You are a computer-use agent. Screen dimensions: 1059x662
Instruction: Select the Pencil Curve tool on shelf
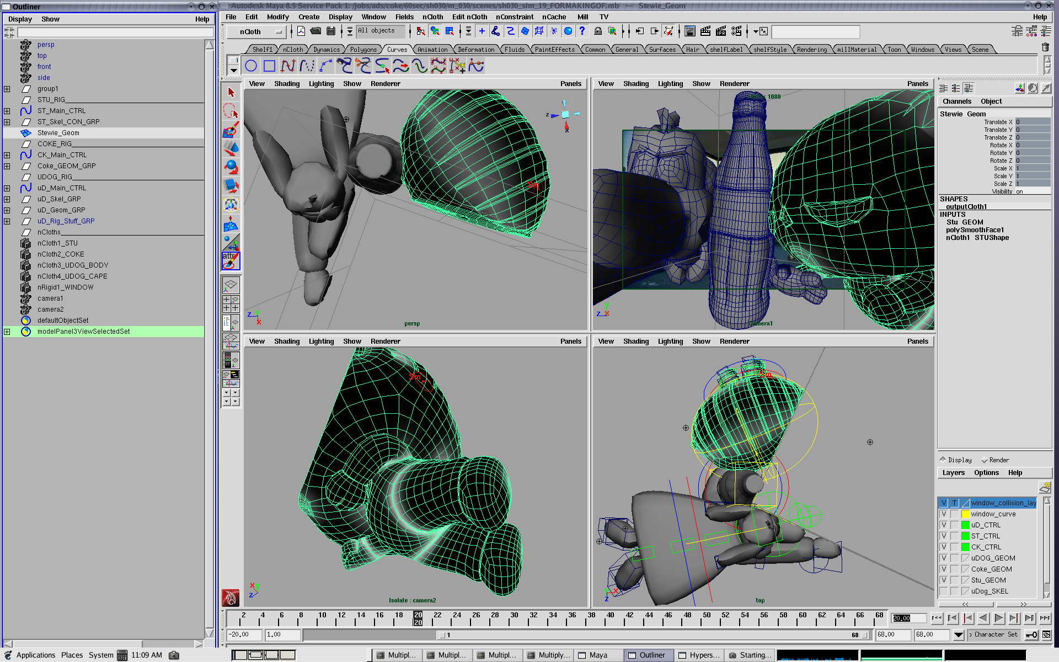(x=307, y=66)
